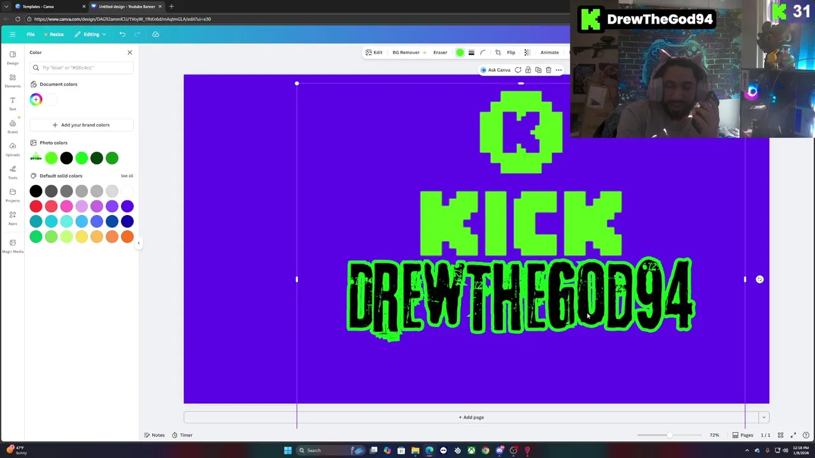Screen dimensions: 815x458
Task: Open the Resize menu
Action: tap(54, 34)
